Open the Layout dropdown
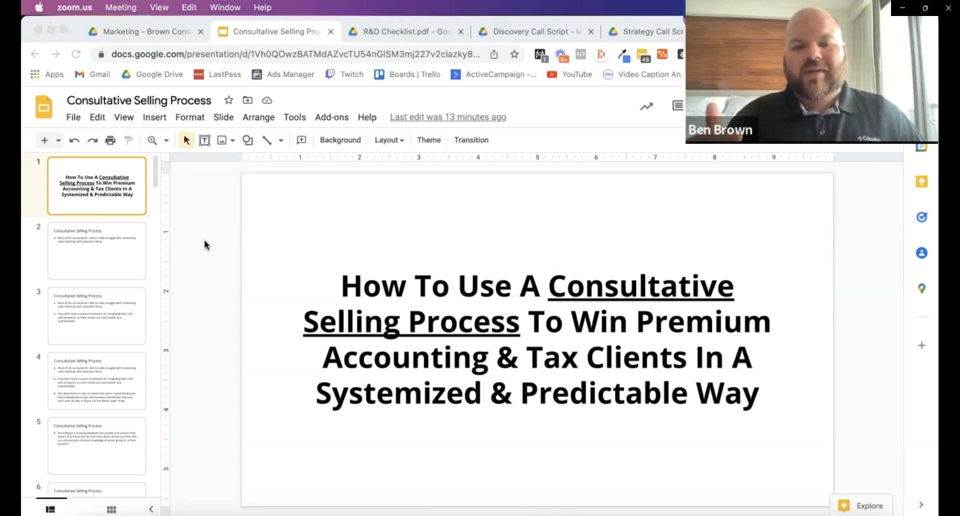 pyautogui.click(x=389, y=140)
